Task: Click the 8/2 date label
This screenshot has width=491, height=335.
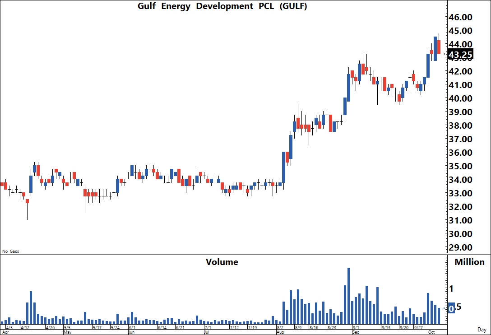Action: [280, 327]
